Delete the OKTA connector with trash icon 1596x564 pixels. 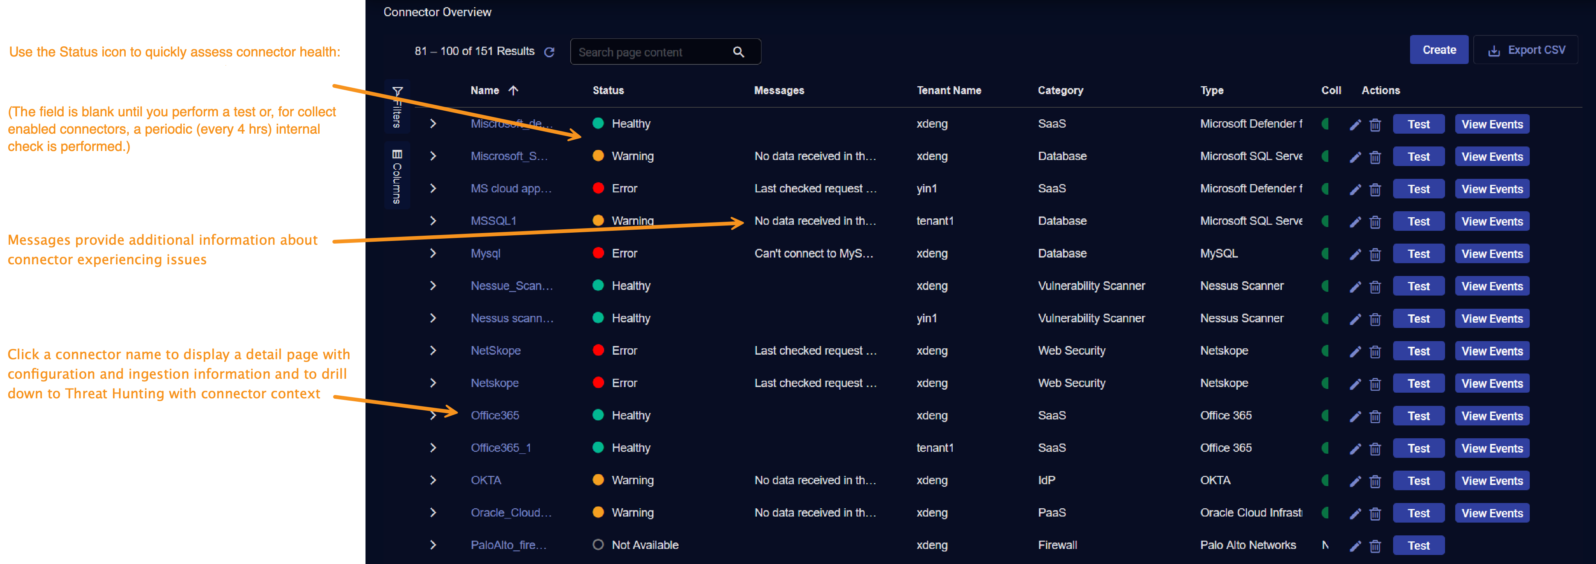(x=1375, y=481)
